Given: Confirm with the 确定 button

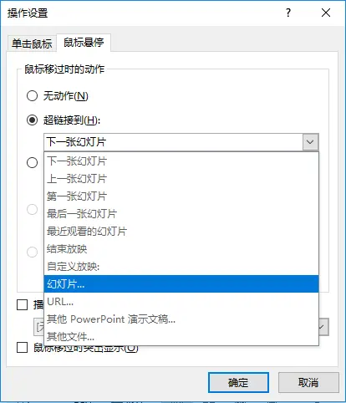Looking at the screenshot, I should [x=238, y=383].
